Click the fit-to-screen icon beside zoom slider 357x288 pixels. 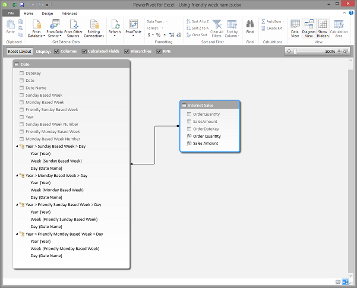point(289,51)
